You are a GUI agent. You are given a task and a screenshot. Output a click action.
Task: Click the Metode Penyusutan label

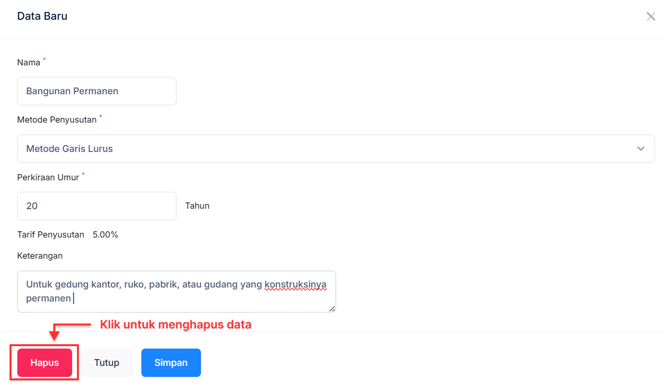pyautogui.click(x=57, y=120)
